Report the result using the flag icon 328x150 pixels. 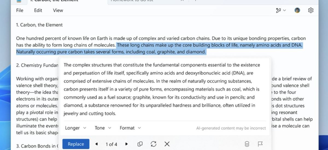pyautogui.click(x=260, y=144)
